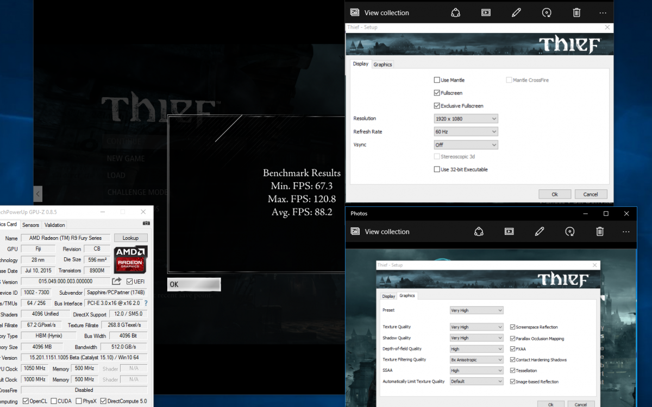Select Display tab in the Graphics-settings dialog

388,296
